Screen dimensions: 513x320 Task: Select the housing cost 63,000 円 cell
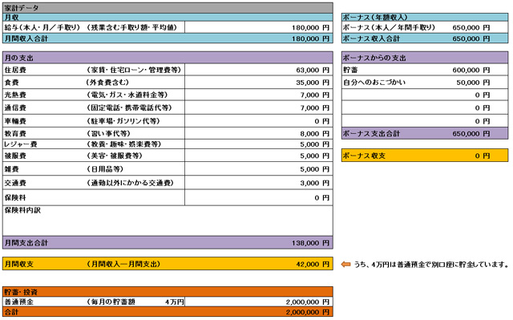coord(259,70)
